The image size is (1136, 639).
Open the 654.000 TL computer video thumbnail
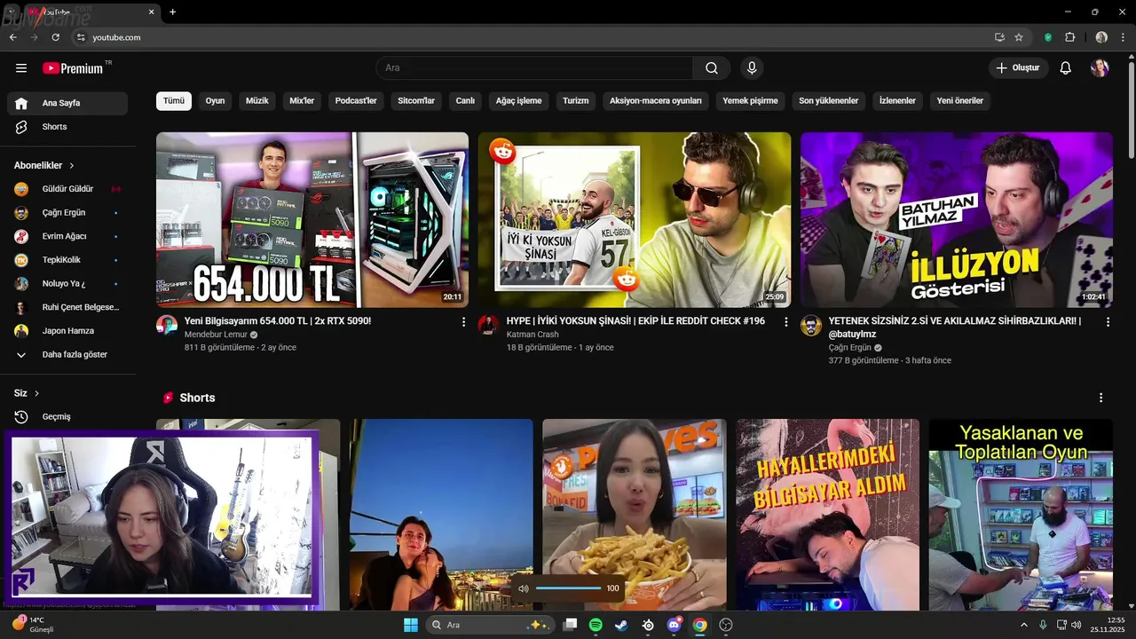pyautogui.click(x=312, y=220)
